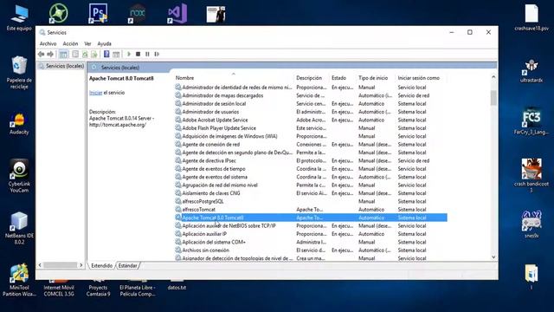
Task: Click the Refresh toolbar icon
Action: click(85, 54)
